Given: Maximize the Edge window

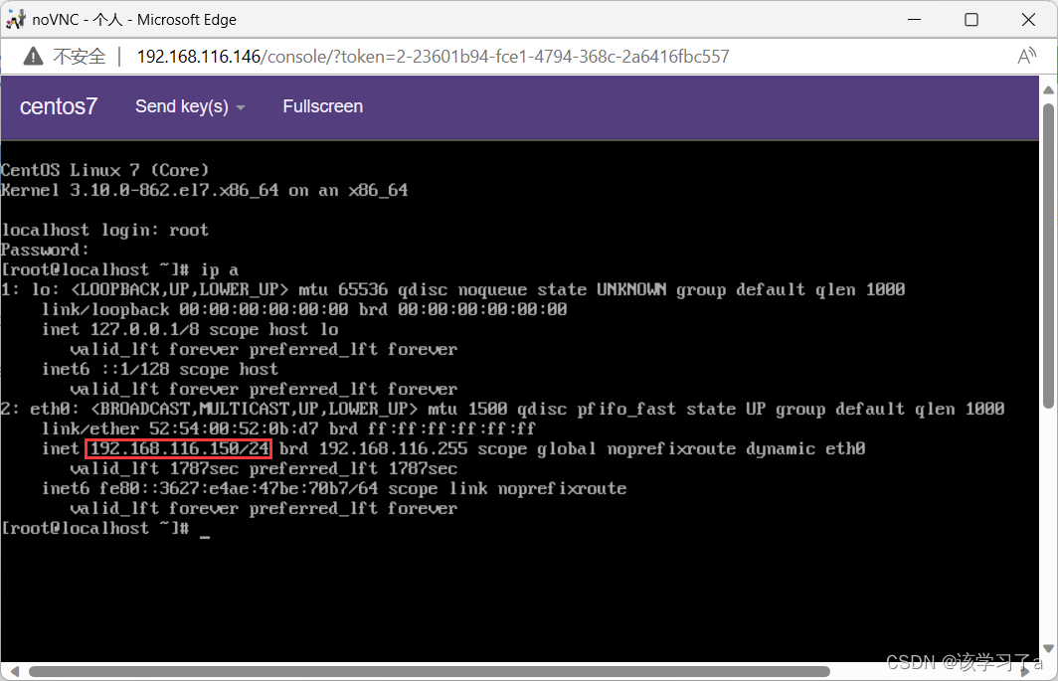Looking at the screenshot, I should [x=970, y=20].
